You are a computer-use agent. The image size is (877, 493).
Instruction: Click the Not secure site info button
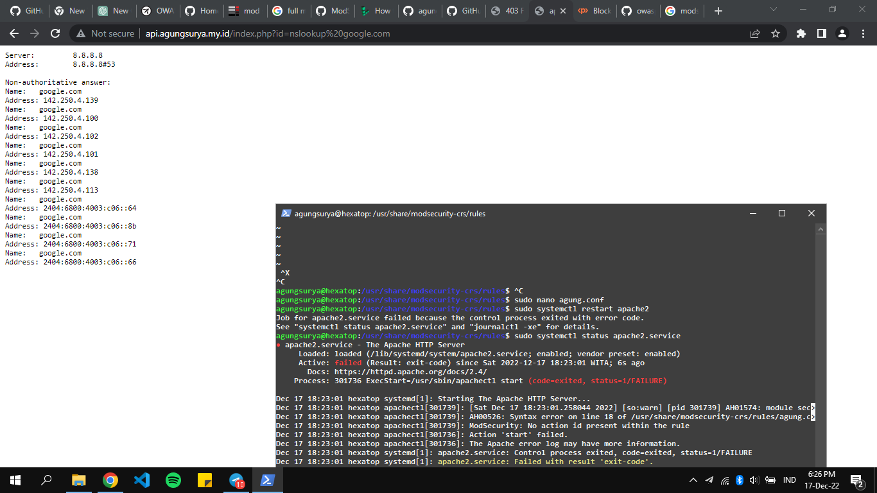pos(105,33)
